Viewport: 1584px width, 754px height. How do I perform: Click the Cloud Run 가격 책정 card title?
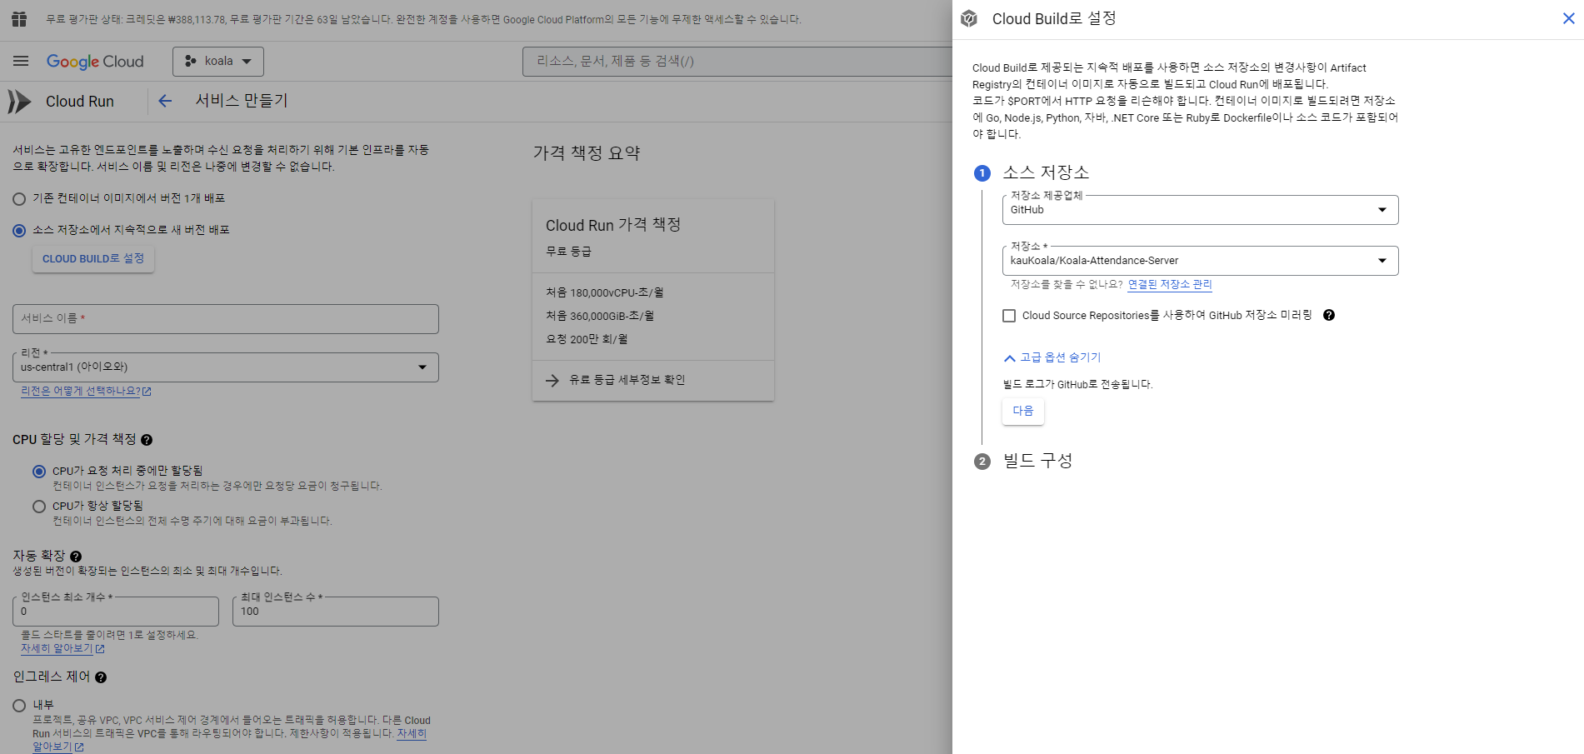click(613, 225)
